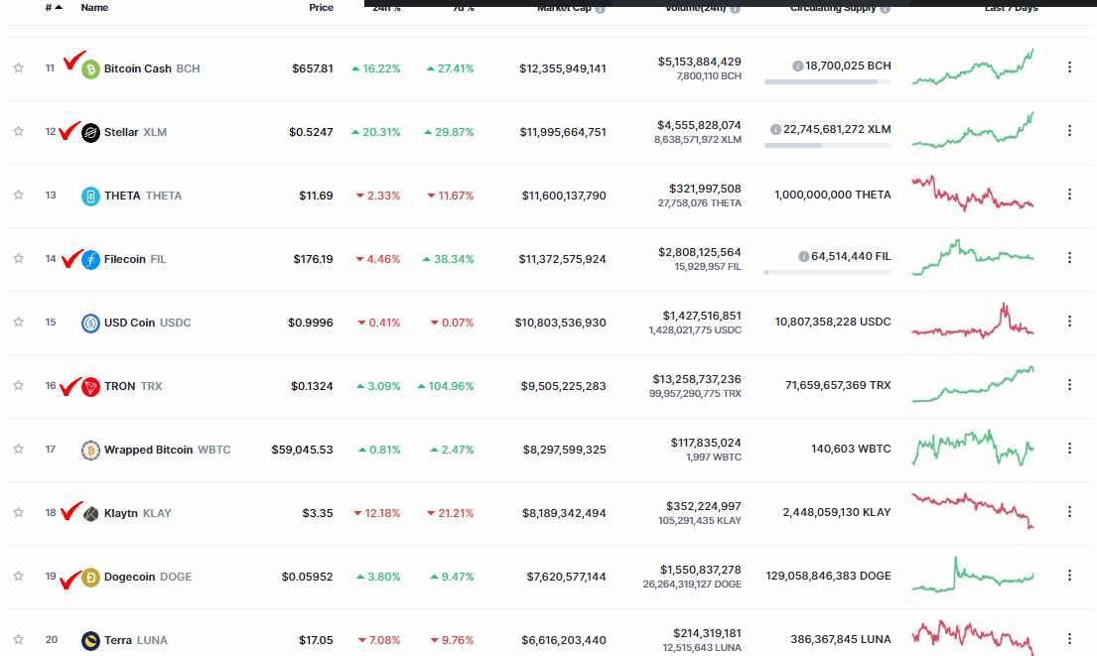The height and width of the screenshot is (656, 1097).
Task: Click the Stellar circulating supply progress bar
Action: pos(828,146)
